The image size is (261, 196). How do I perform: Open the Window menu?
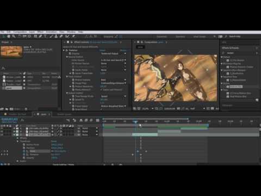click(71, 32)
